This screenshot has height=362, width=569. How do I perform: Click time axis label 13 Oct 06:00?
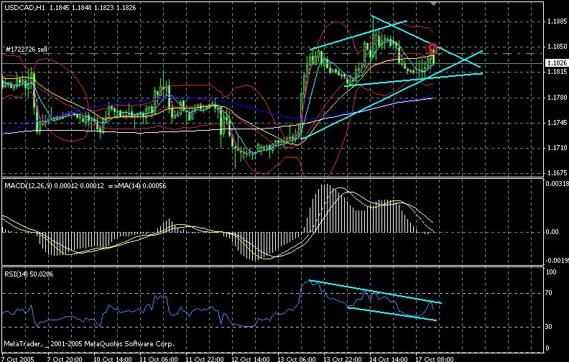(x=297, y=359)
